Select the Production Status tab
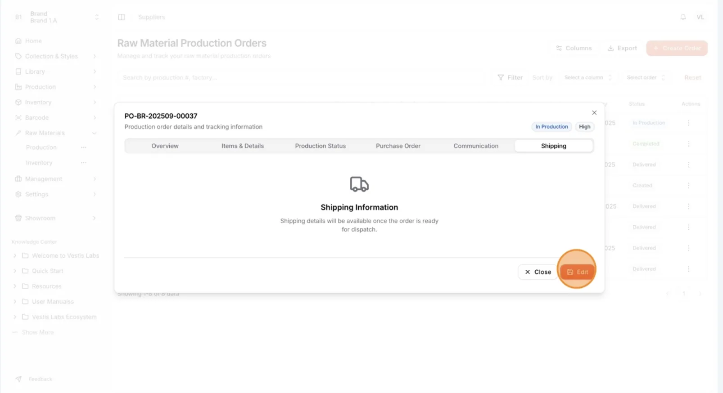Viewport: 723px width, 393px height. click(321, 146)
